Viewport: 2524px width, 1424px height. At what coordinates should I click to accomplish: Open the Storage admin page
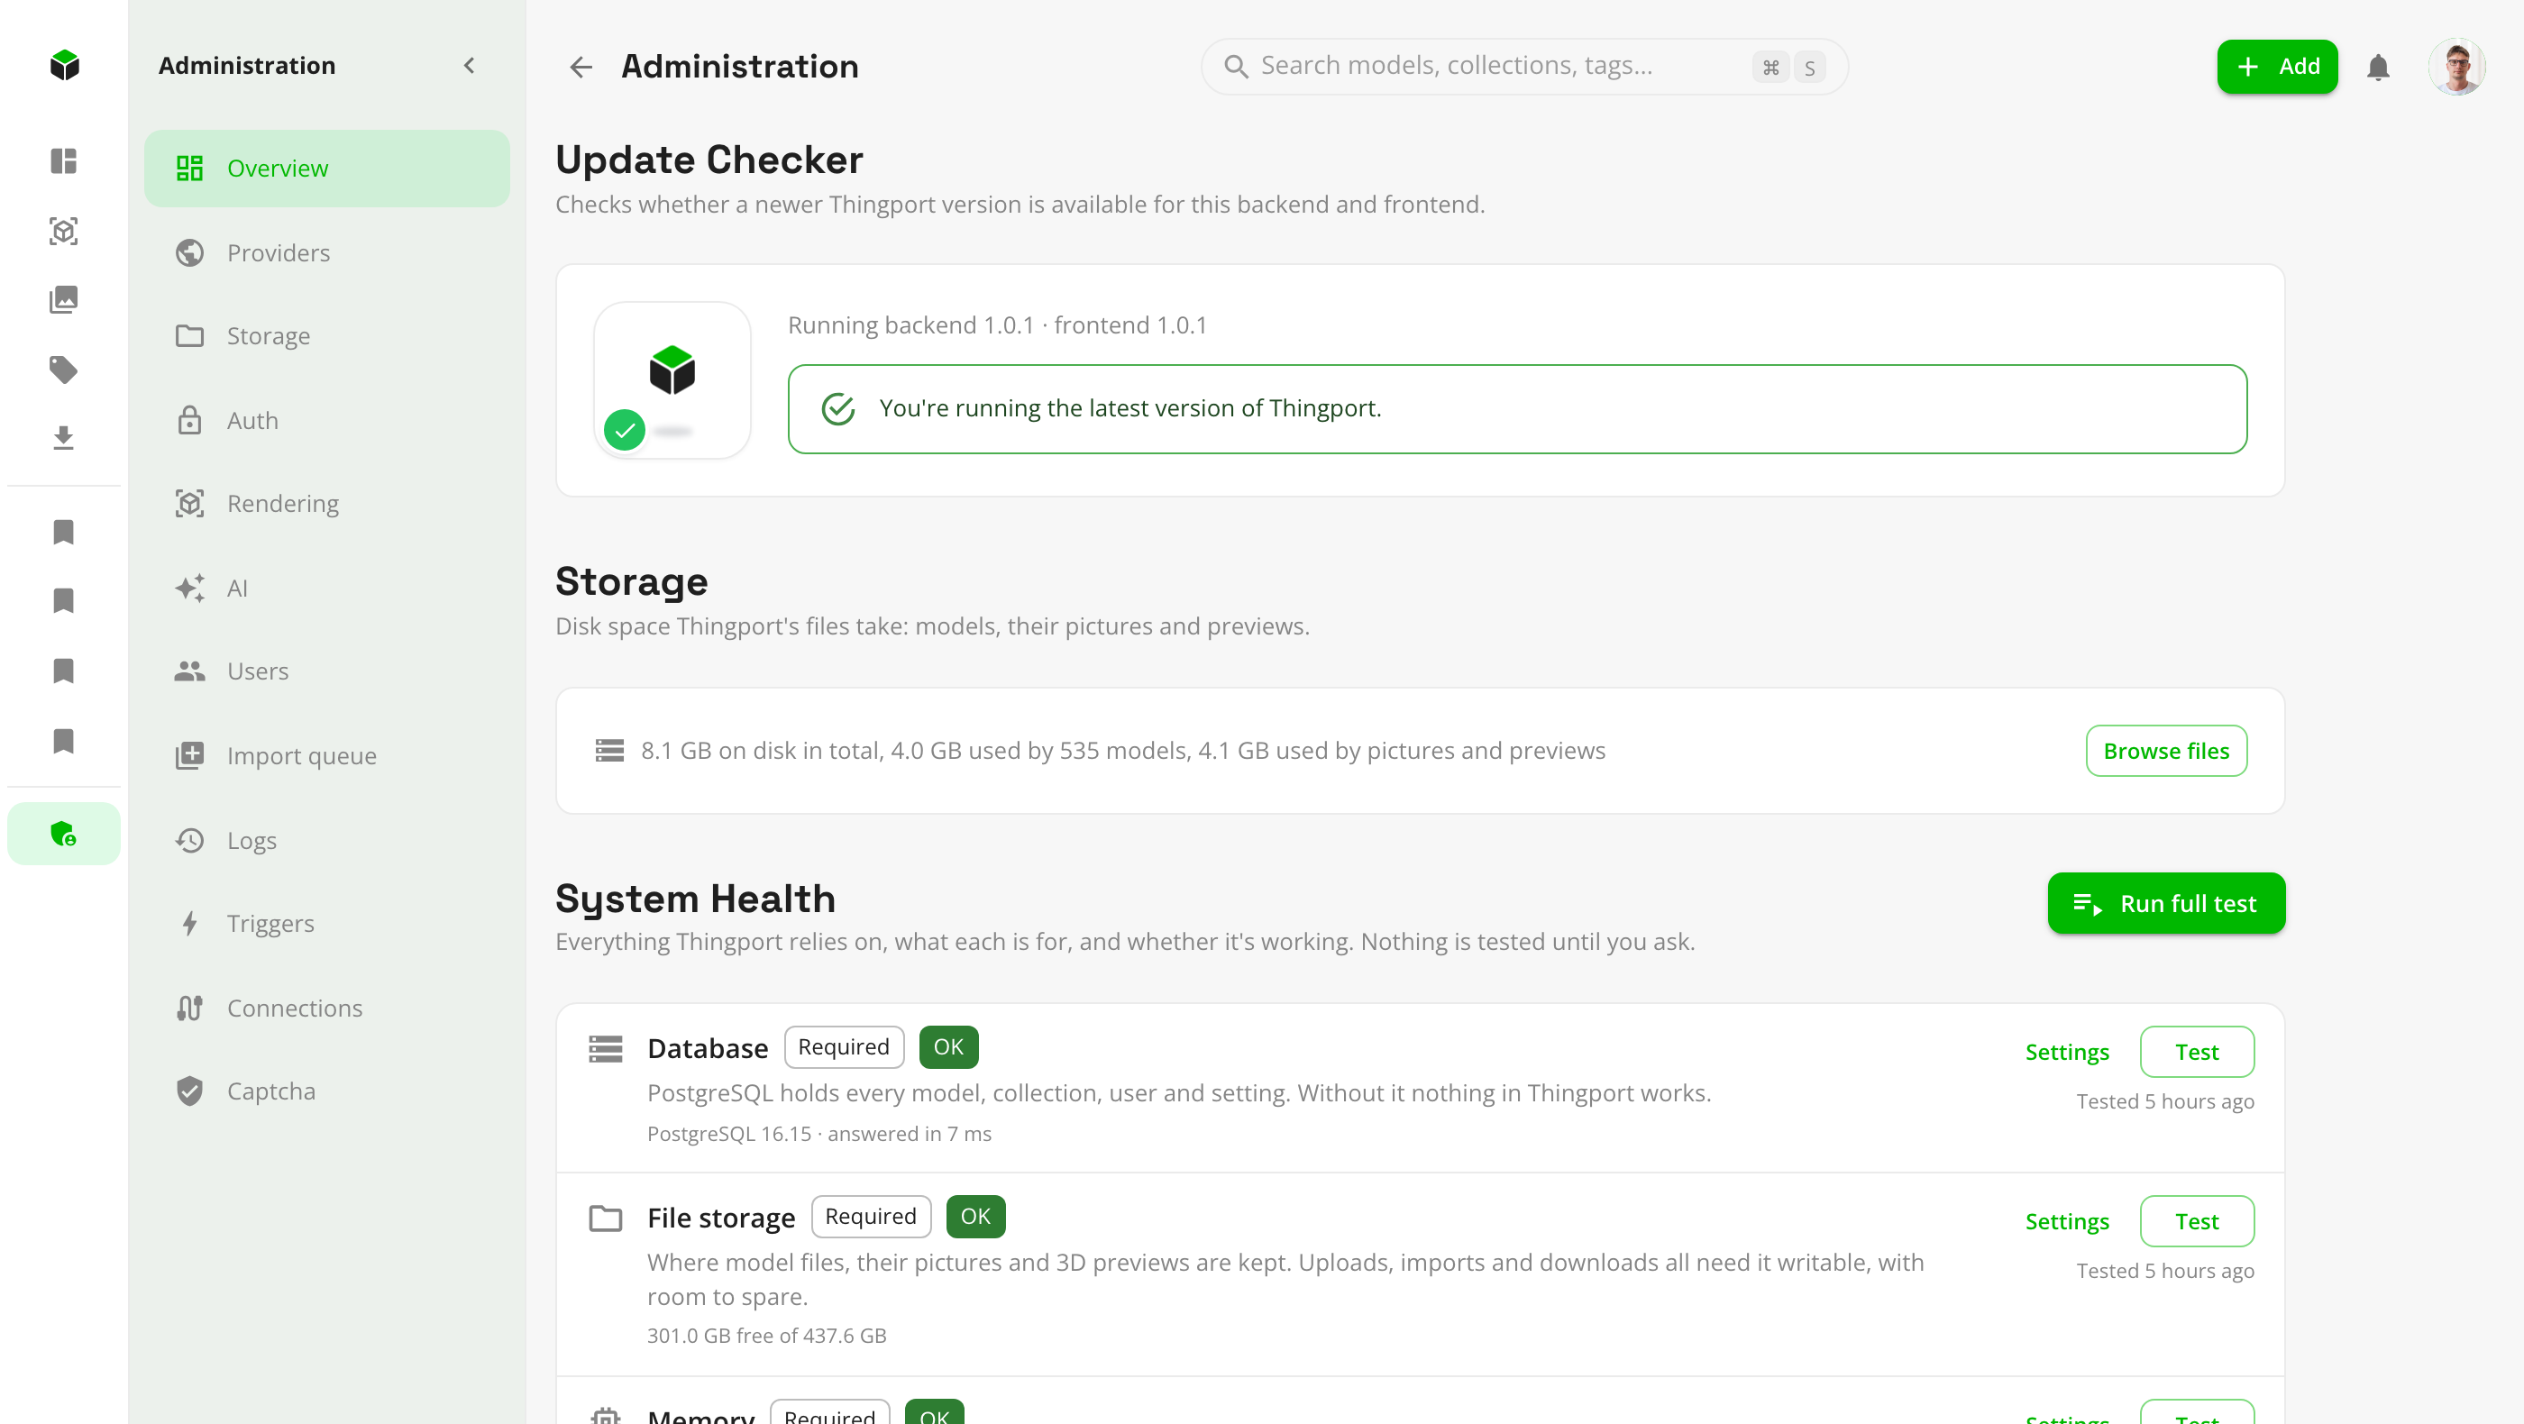[327, 336]
